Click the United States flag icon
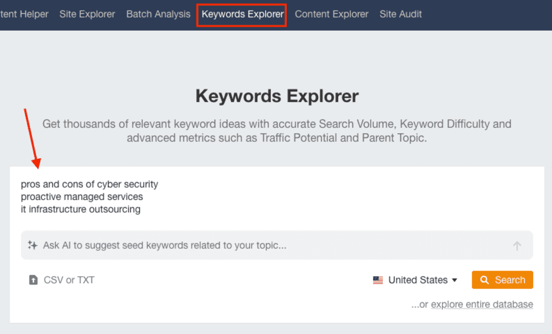Image resolution: width=552 pixels, height=334 pixels. (378, 280)
